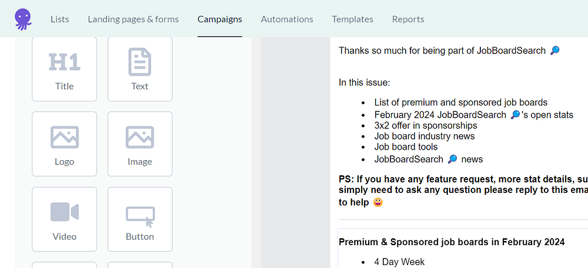
Task: Go to Landing pages & forms
Action: pos(133,19)
